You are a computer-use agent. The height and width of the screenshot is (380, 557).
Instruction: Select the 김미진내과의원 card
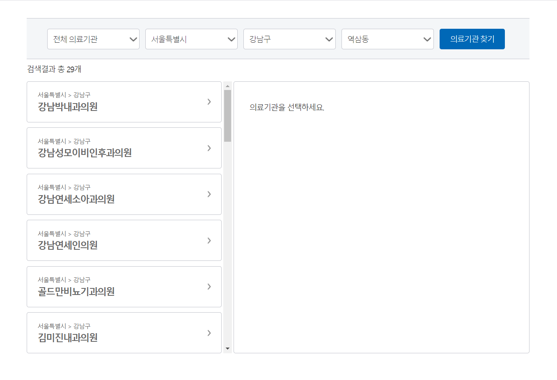(x=124, y=333)
